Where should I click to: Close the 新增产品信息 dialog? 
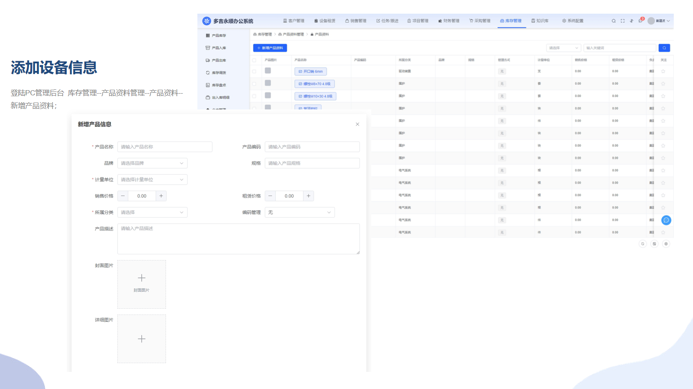[x=357, y=124]
